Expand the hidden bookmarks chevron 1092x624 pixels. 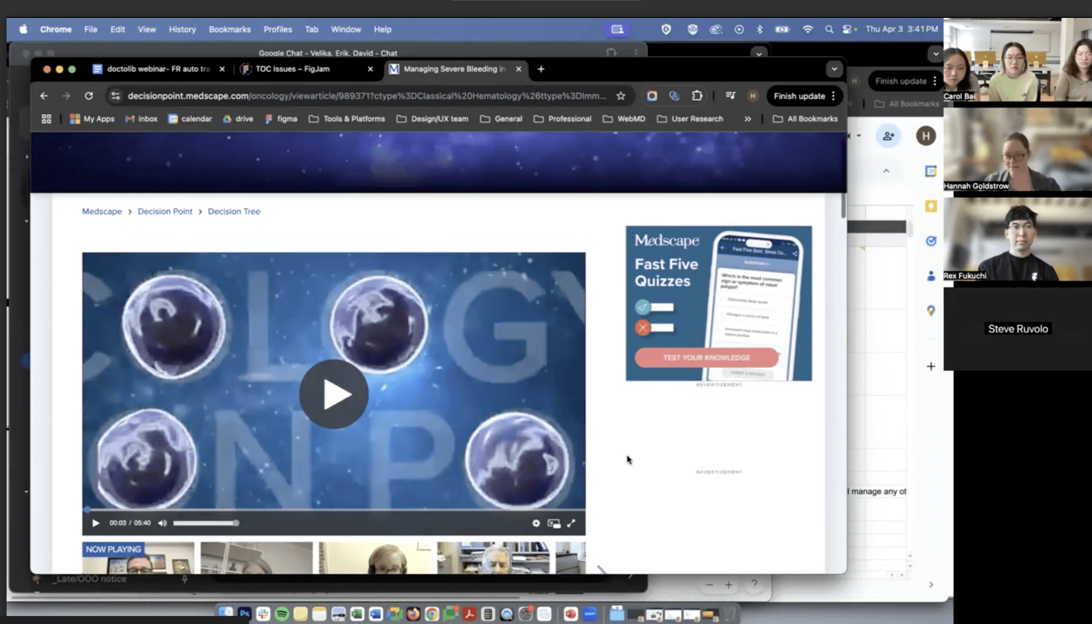[747, 119]
